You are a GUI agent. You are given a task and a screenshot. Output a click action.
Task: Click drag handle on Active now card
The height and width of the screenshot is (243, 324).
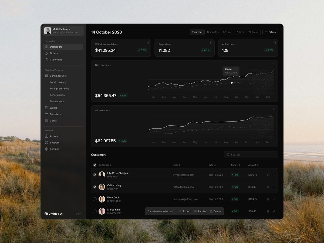click(275, 43)
